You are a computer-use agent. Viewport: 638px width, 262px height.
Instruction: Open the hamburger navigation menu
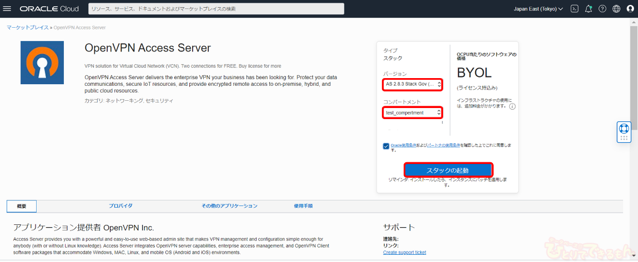[7, 9]
